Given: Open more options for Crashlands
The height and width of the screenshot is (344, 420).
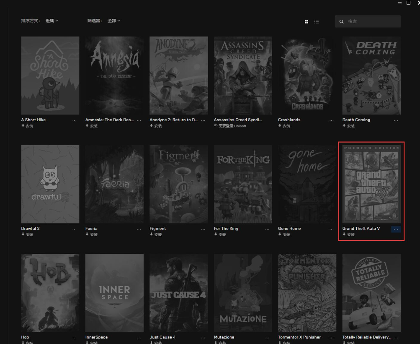Looking at the screenshot, I should pos(332,120).
